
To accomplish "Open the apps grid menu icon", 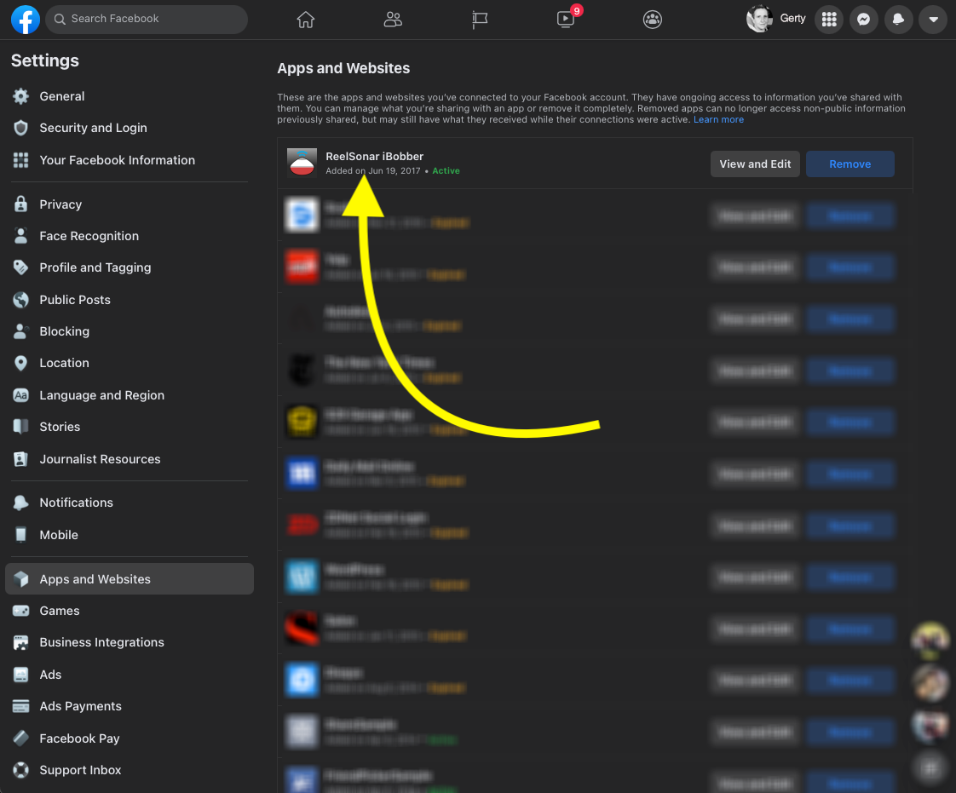I will [x=829, y=19].
